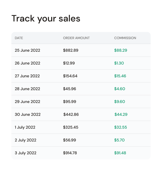This screenshot has width=162, height=171.
Task: Click the ORDER AMOUNT column header
Action: pyautogui.click(x=76, y=38)
